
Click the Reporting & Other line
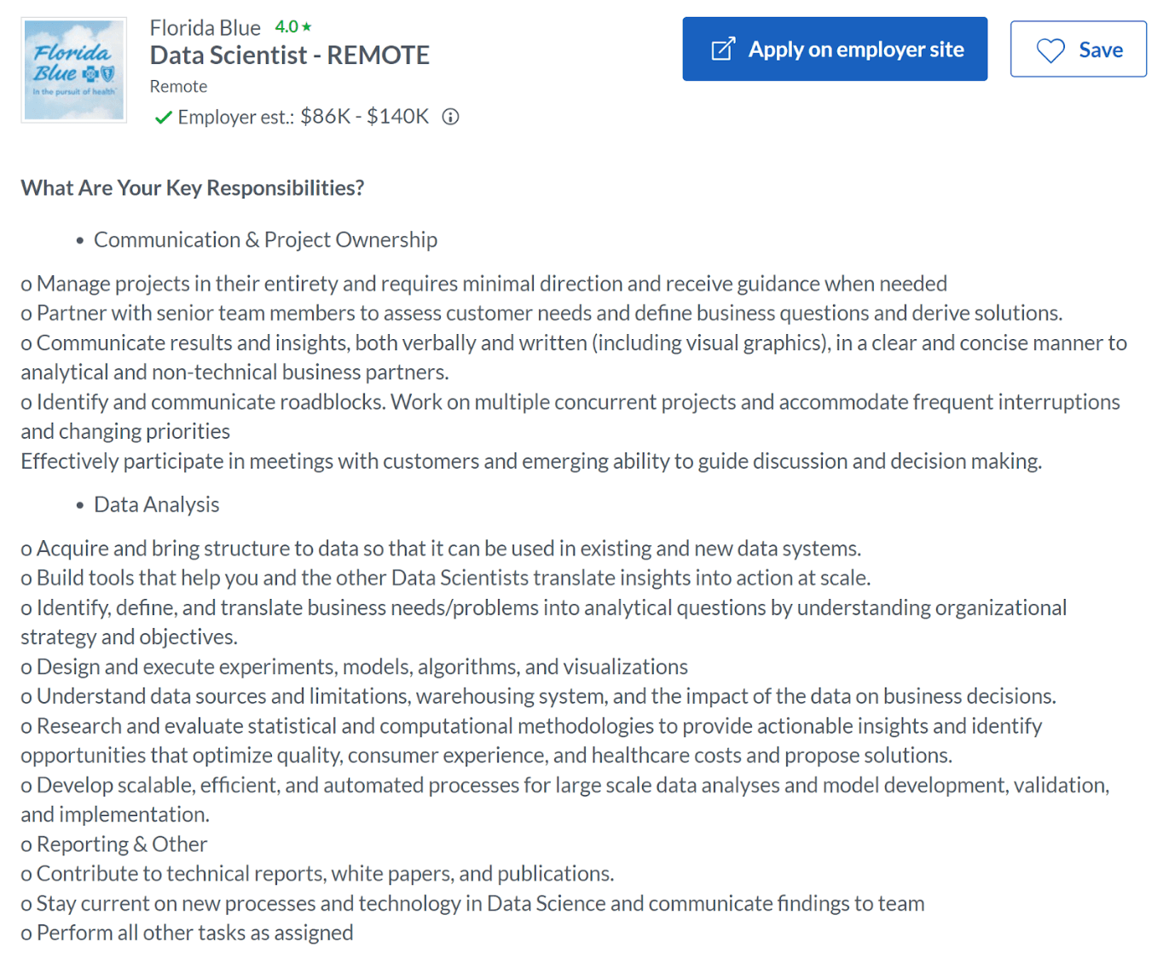click(x=113, y=843)
